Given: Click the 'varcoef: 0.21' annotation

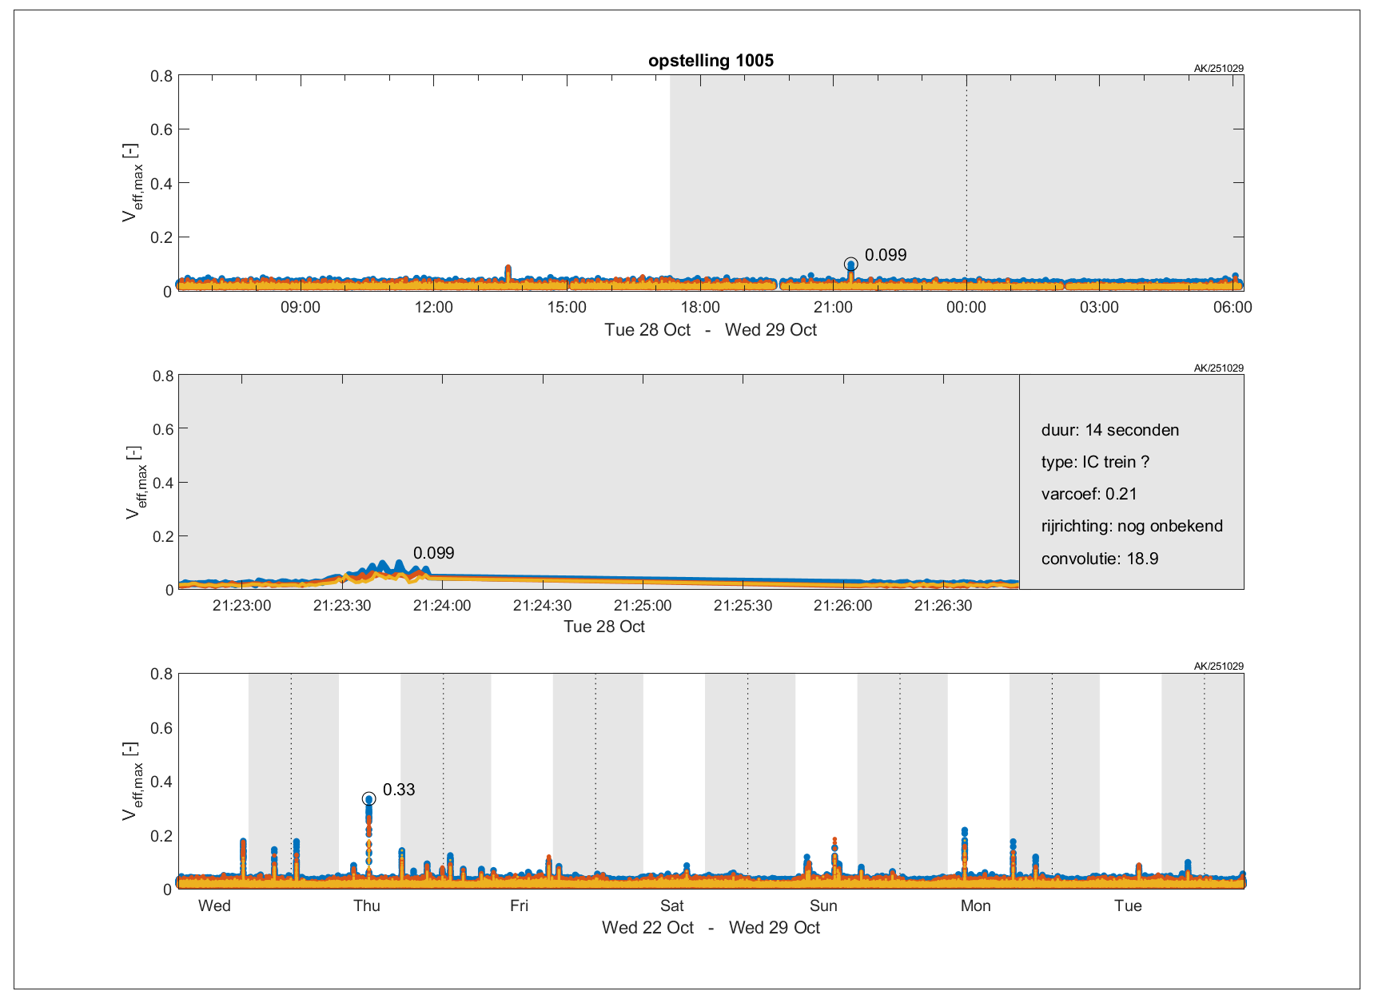Looking at the screenshot, I should [1089, 494].
